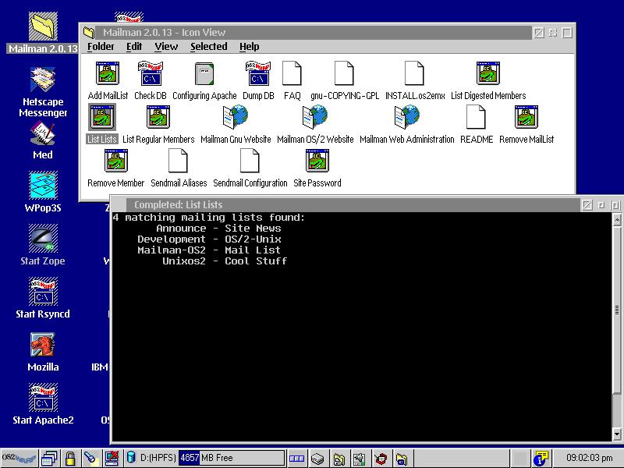
Task: Select the Start Rsyncd desktop icon
Action: click(43, 291)
